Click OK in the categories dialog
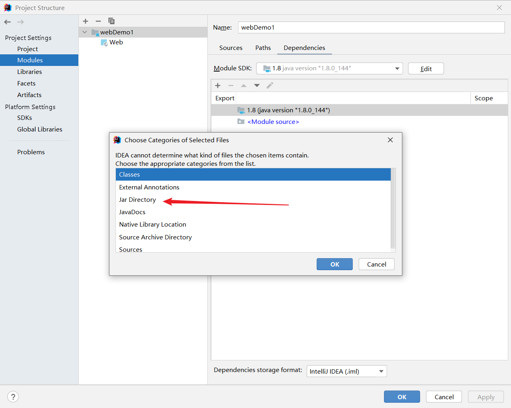 [335, 264]
